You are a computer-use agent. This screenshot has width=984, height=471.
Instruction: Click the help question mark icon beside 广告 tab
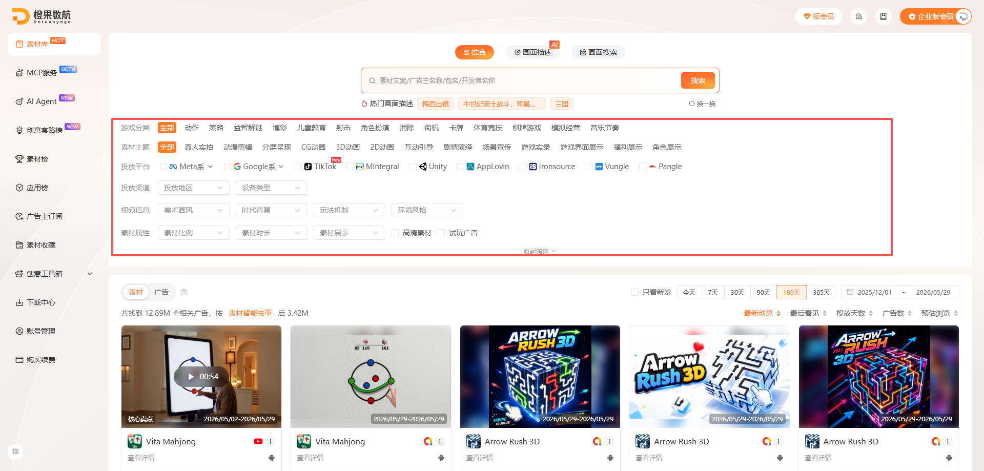[184, 292]
